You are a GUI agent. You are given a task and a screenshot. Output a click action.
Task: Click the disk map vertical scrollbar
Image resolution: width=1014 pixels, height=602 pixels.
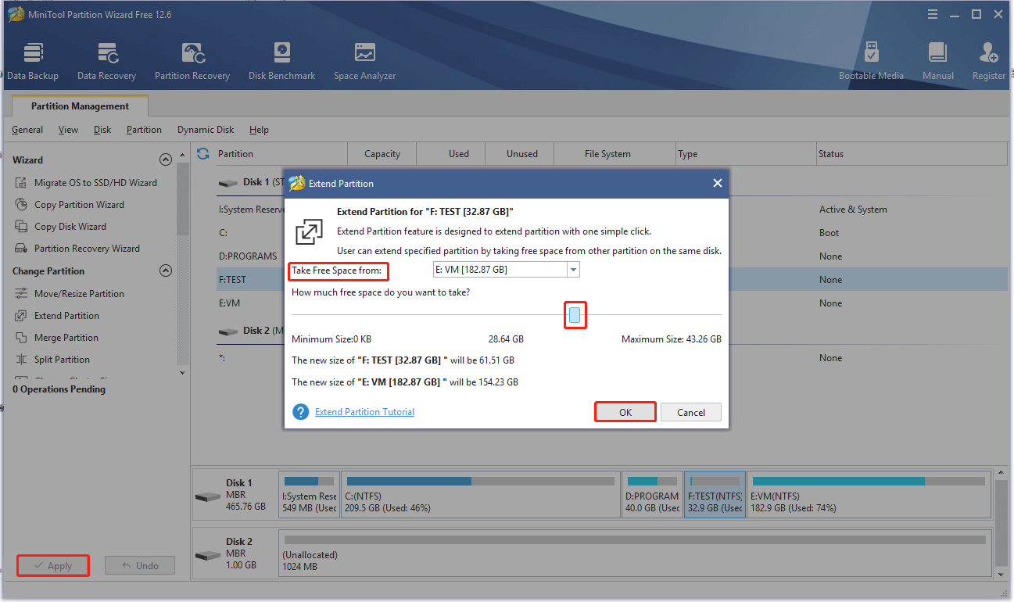[x=1001, y=522]
